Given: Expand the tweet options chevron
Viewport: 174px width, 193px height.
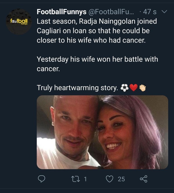Looking at the screenshot, I should 164,12.
